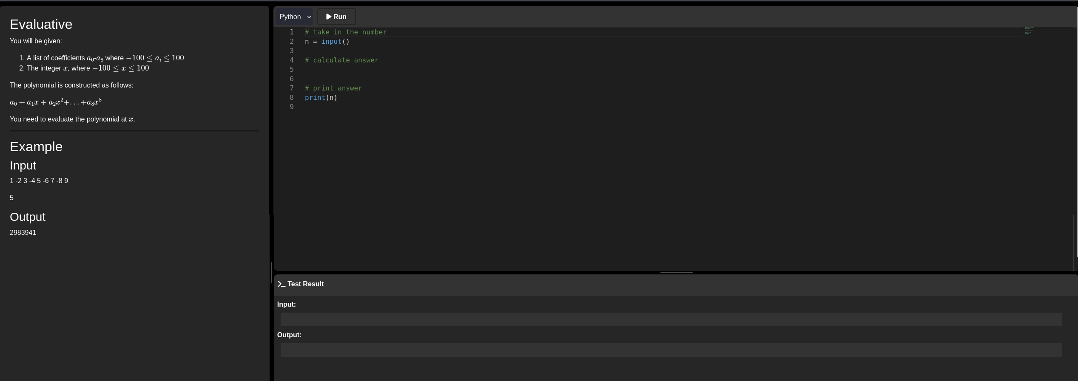This screenshot has height=381, width=1078.
Task: Click the '# calculate answer' comment
Action: (341, 60)
